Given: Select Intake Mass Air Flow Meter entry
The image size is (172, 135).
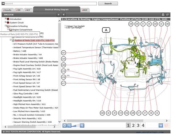Looking at the screenshot, I should click(36, 108).
